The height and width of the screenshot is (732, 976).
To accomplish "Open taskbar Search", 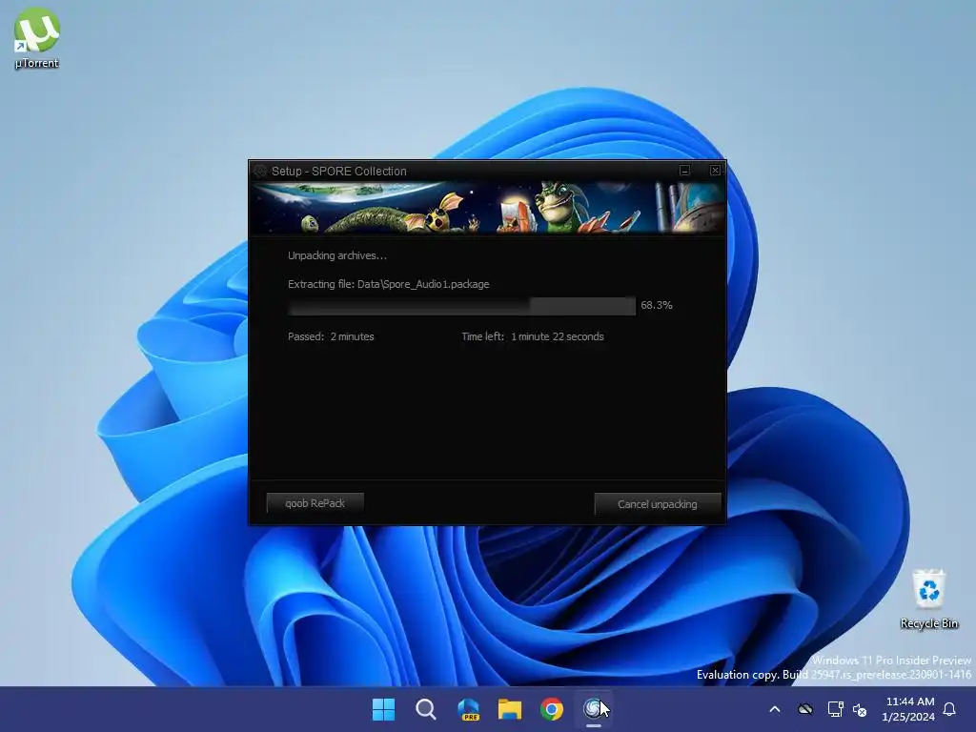I will point(426,709).
